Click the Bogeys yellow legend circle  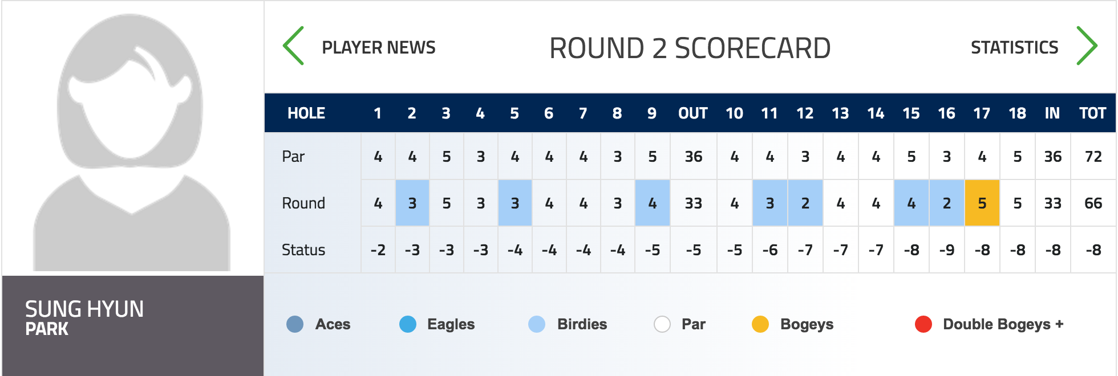coord(760,324)
